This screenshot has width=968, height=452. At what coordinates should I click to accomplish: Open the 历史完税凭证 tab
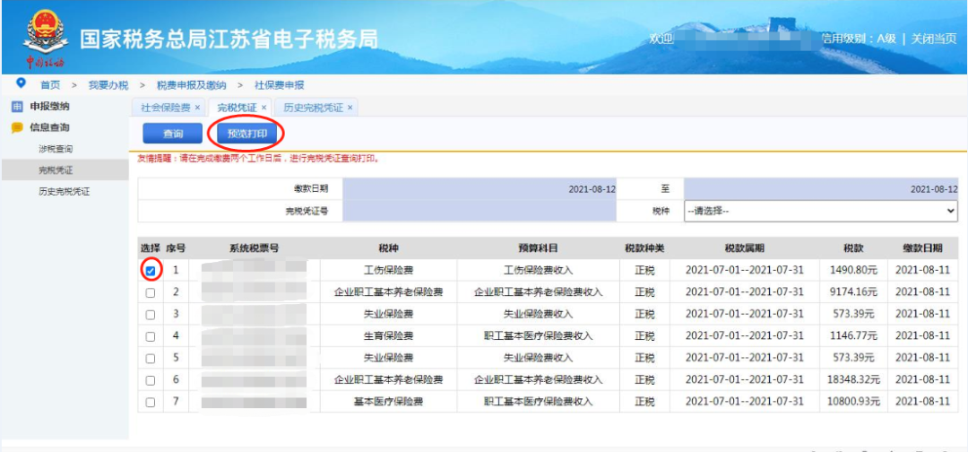(x=313, y=108)
